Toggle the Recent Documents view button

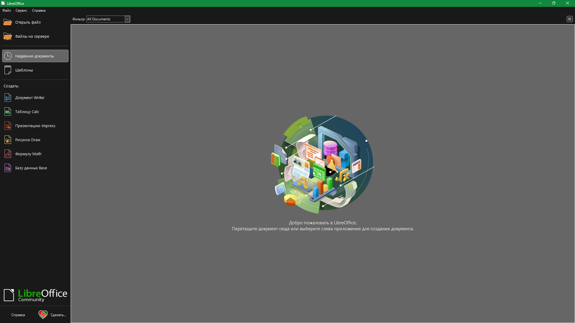pos(35,56)
